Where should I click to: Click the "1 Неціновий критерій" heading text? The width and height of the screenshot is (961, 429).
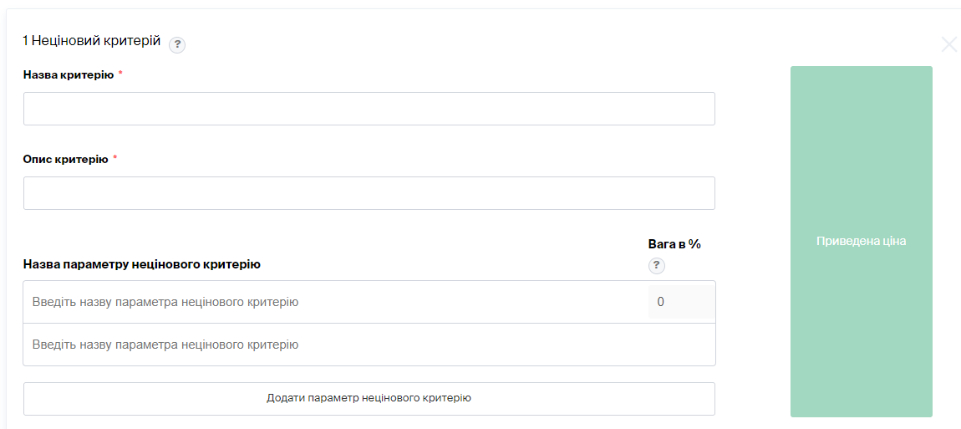91,41
